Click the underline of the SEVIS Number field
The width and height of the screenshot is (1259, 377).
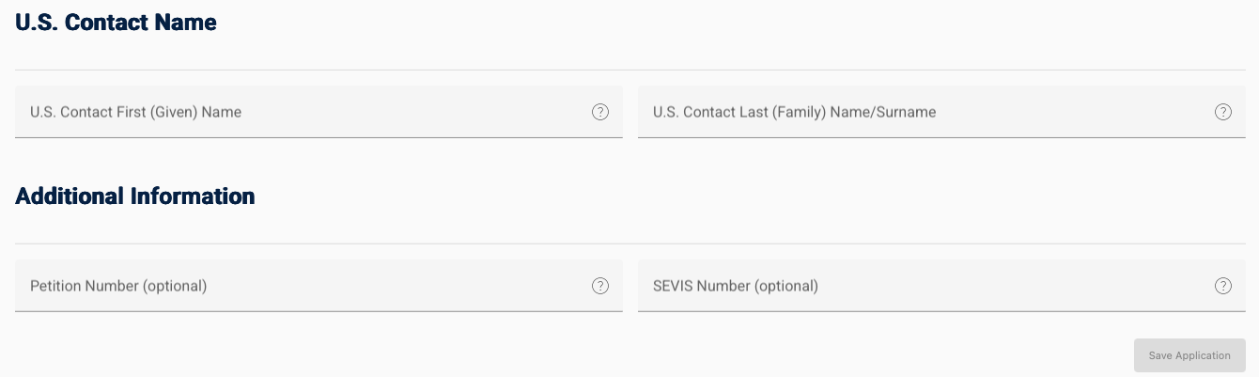[941, 310]
